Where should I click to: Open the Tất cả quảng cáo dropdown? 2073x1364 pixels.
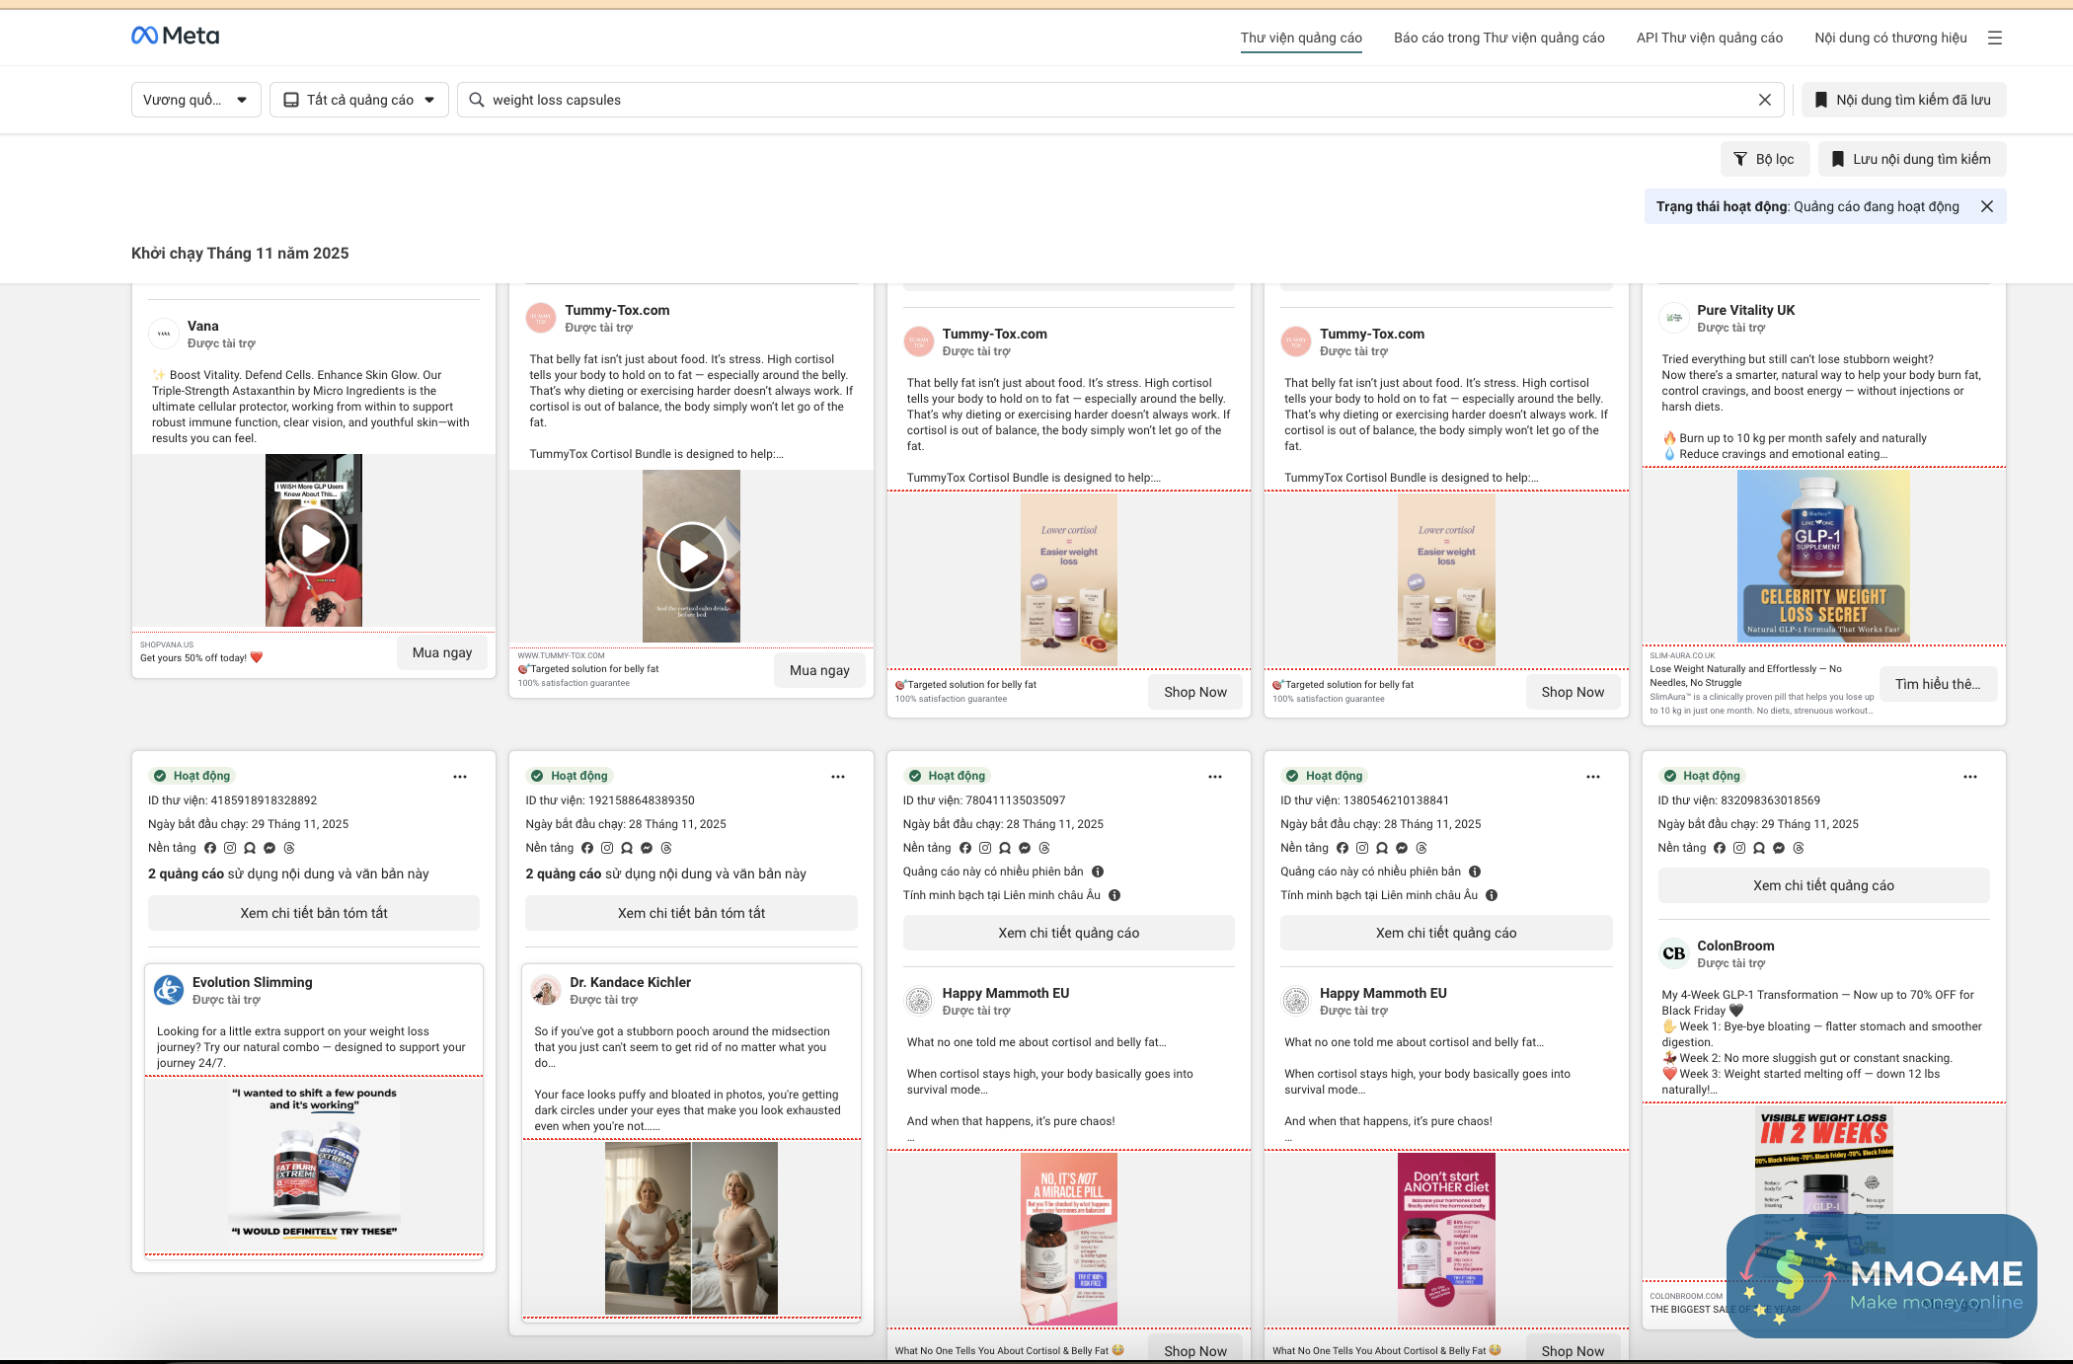(x=359, y=100)
